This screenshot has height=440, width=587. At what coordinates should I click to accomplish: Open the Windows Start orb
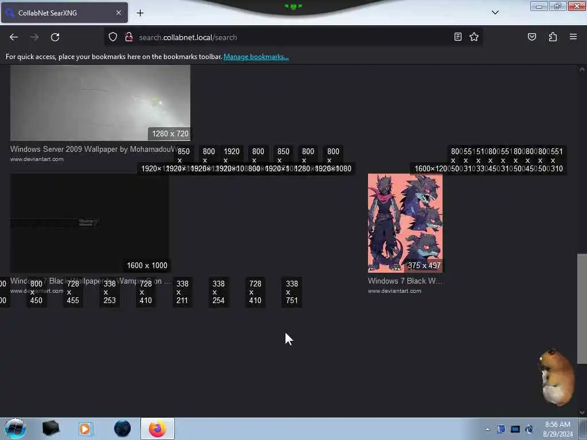15,429
